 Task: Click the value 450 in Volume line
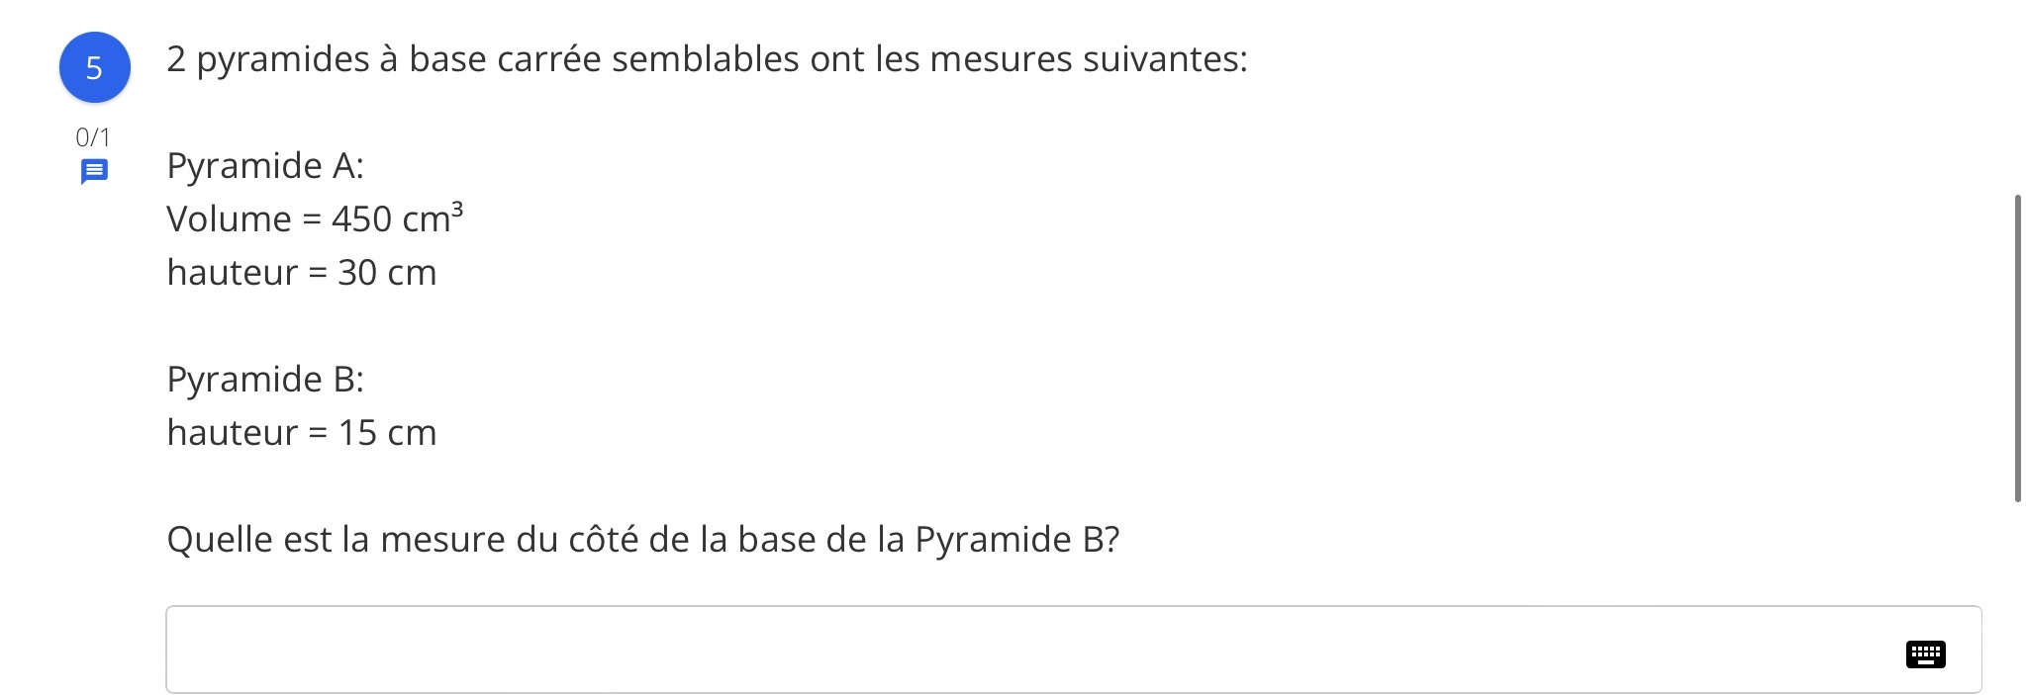[361, 219]
